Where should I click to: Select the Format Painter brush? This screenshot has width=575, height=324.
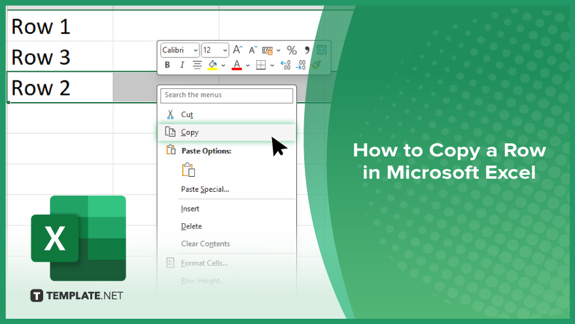(316, 65)
